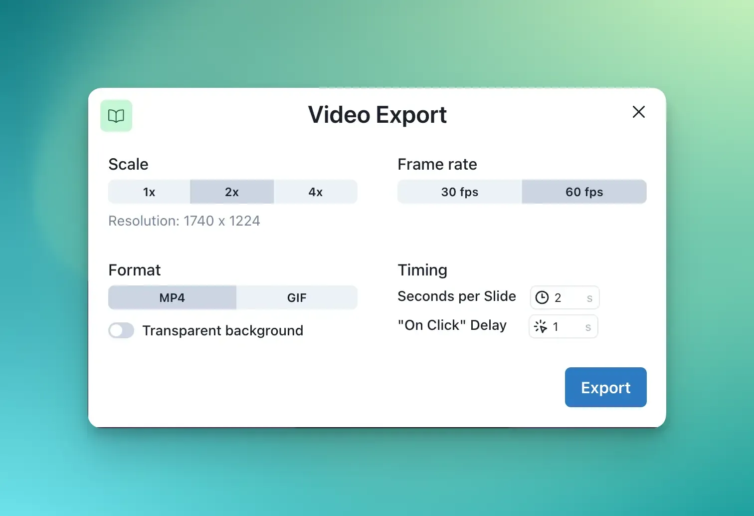Click the Seconds per Slide input field
This screenshot has width=754, height=516.
point(565,298)
